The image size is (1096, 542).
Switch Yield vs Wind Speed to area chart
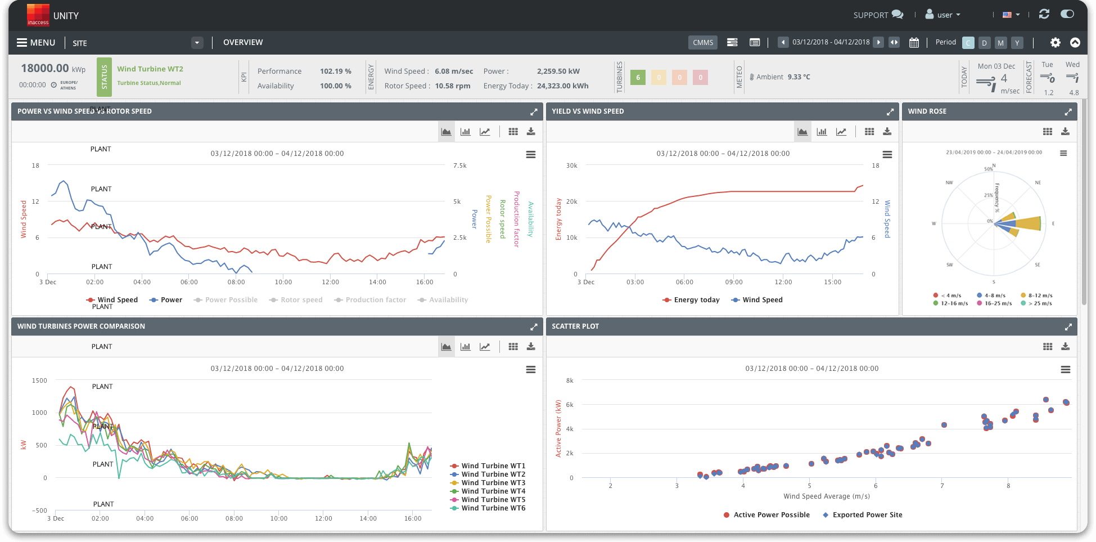tap(802, 132)
